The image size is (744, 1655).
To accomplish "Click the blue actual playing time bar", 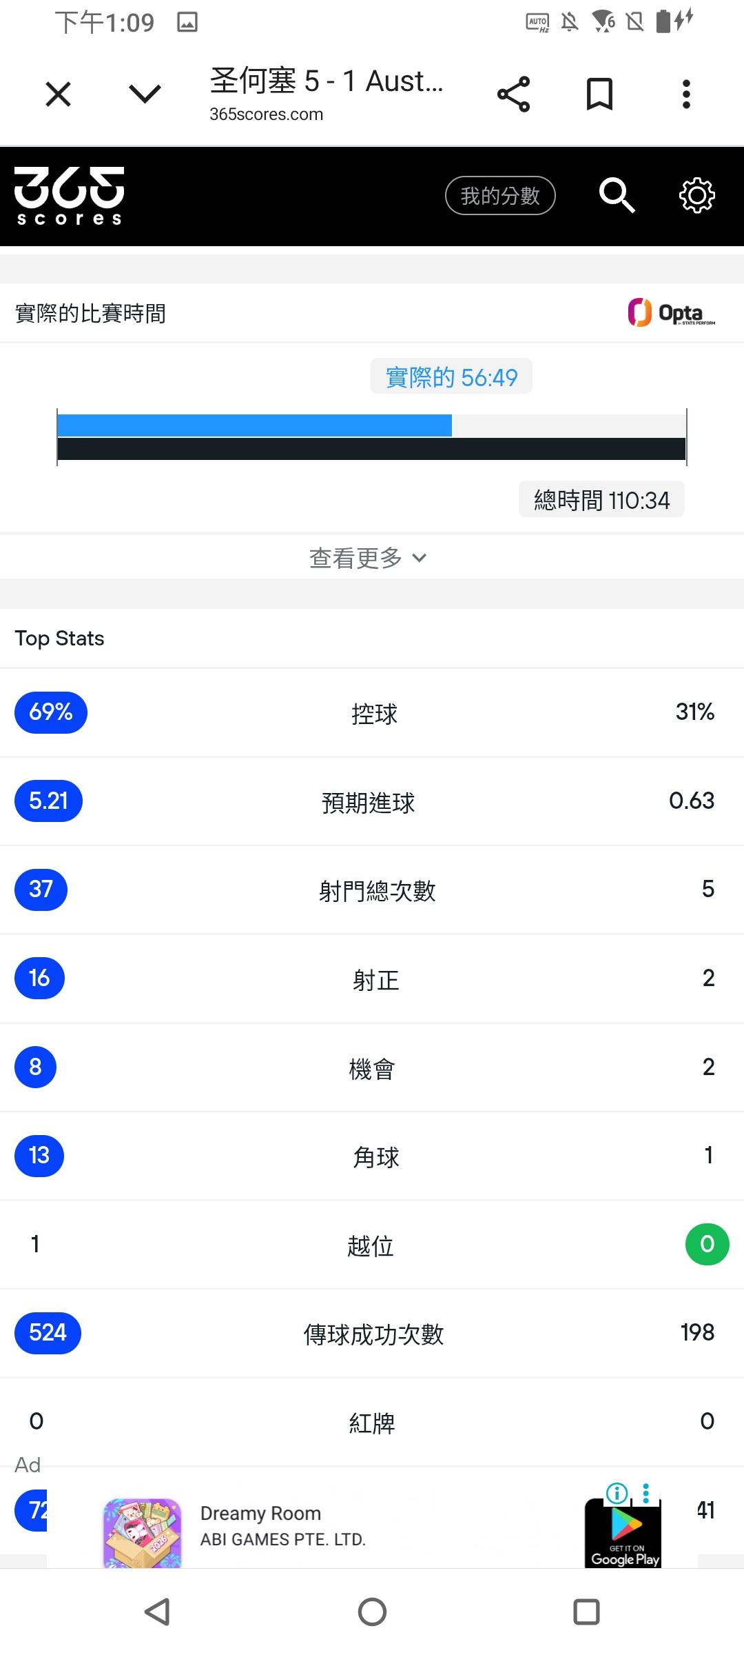I will (254, 425).
